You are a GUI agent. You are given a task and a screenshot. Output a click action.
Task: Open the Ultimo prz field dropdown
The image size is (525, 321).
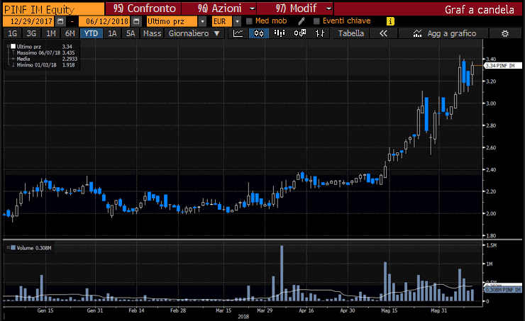pos(206,21)
